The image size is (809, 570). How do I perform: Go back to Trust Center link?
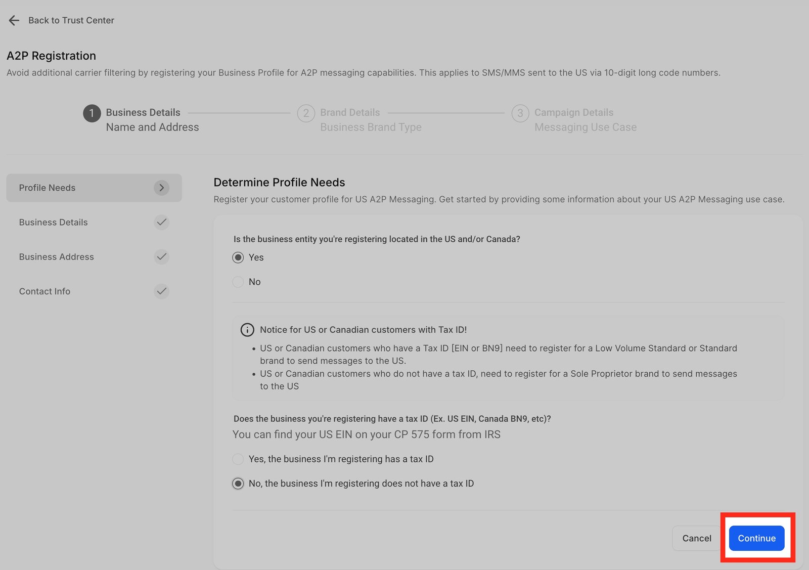71,20
